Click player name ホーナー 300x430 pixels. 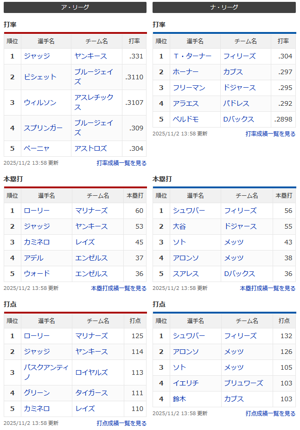point(185,72)
